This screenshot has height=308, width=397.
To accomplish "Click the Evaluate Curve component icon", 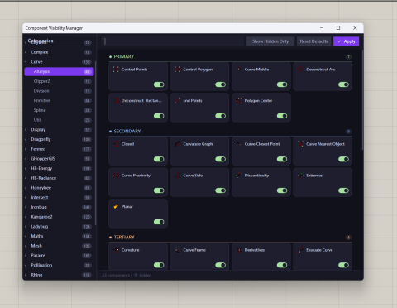I will (x=300, y=250).
